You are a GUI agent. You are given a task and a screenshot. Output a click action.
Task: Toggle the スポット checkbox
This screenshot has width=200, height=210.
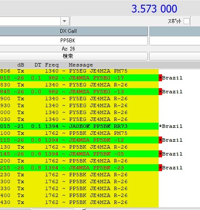click(x=187, y=21)
